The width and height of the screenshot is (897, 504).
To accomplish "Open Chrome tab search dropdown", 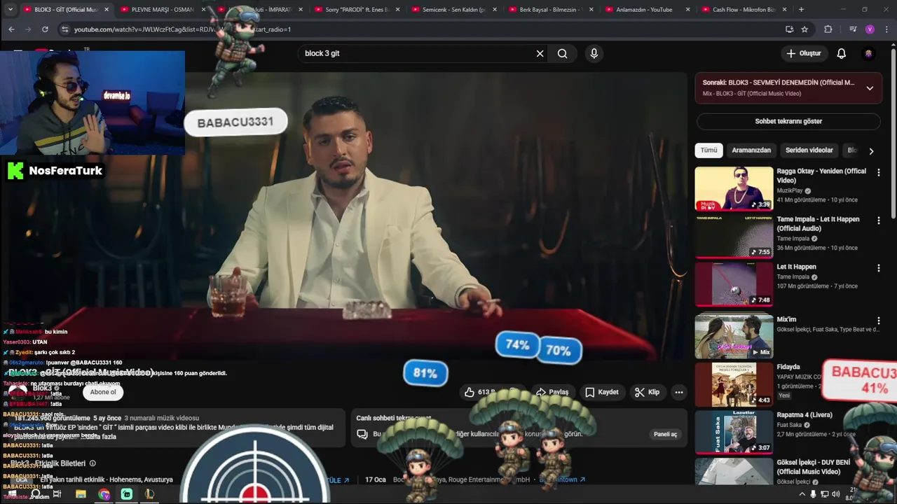I will pyautogui.click(x=10, y=10).
